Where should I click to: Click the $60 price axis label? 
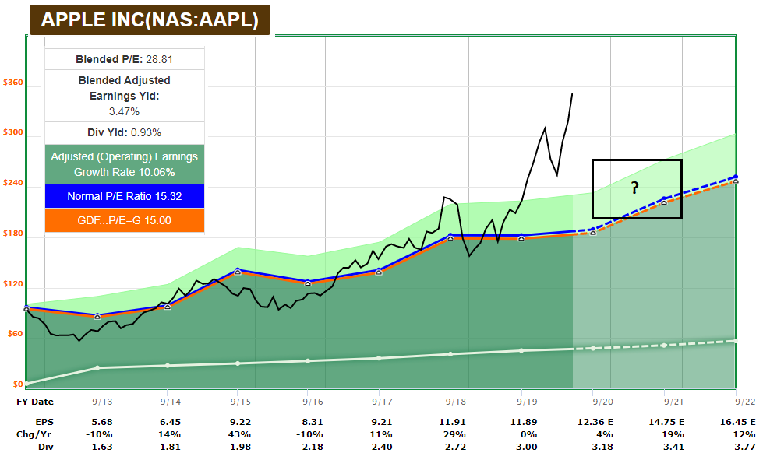(15, 334)
